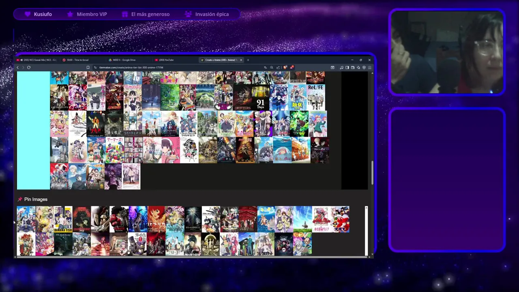Open a new browser tab with plus
The image size is (519, 292).
click(x=248, y=60)
